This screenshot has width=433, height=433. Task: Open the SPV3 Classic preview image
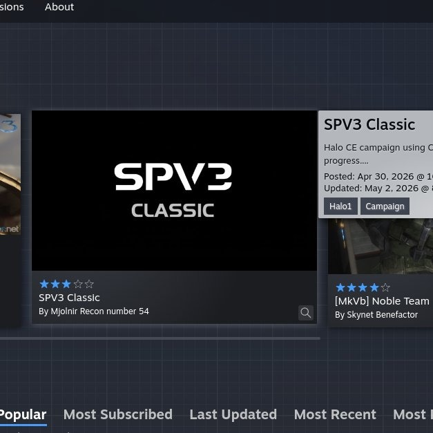coord(174,191)
